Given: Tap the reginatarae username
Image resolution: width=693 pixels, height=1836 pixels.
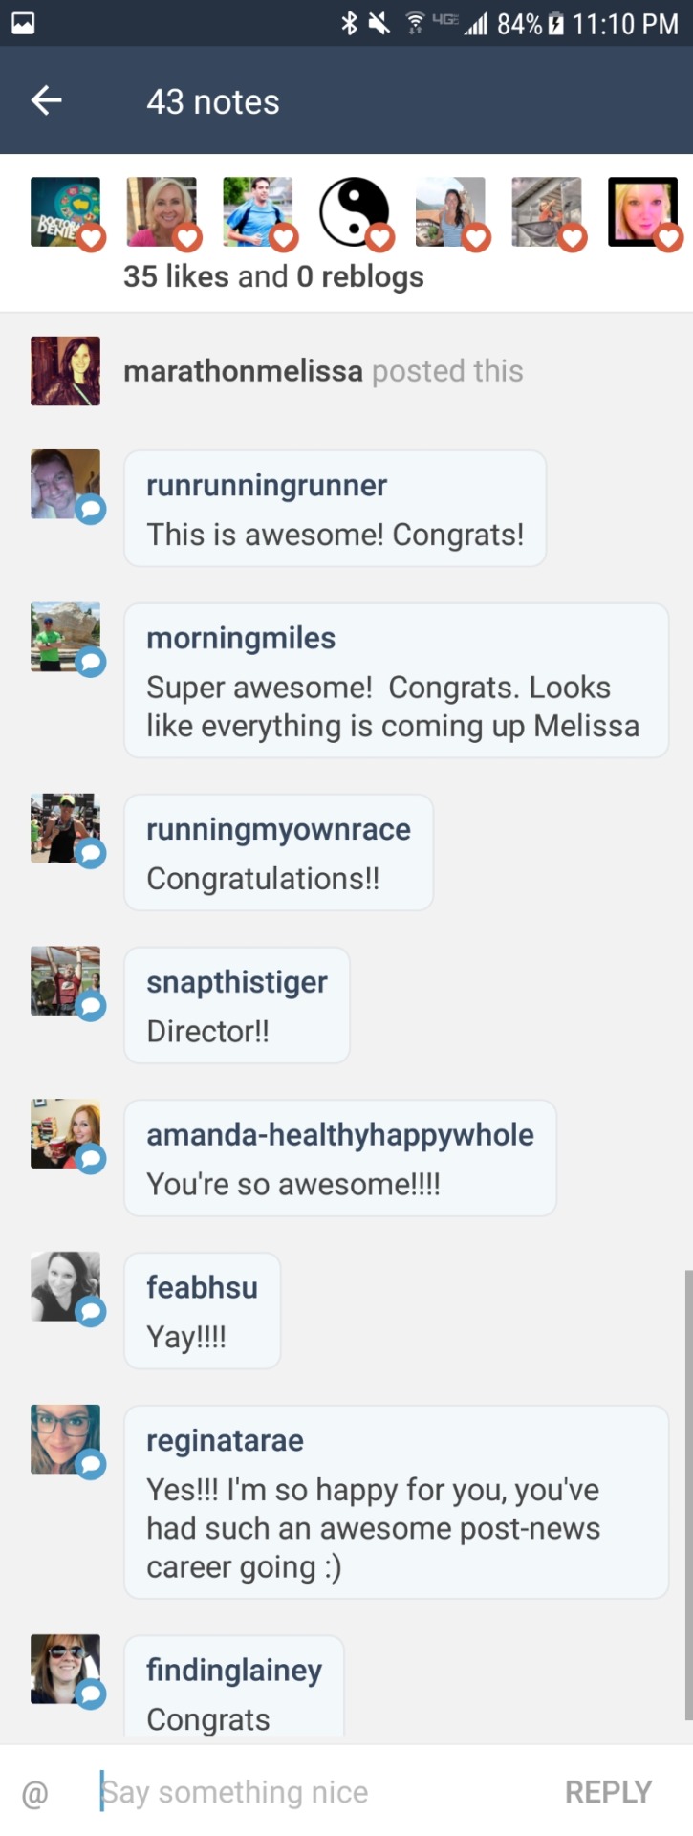Looking at the screenshot, I should tap(225, 1441).
